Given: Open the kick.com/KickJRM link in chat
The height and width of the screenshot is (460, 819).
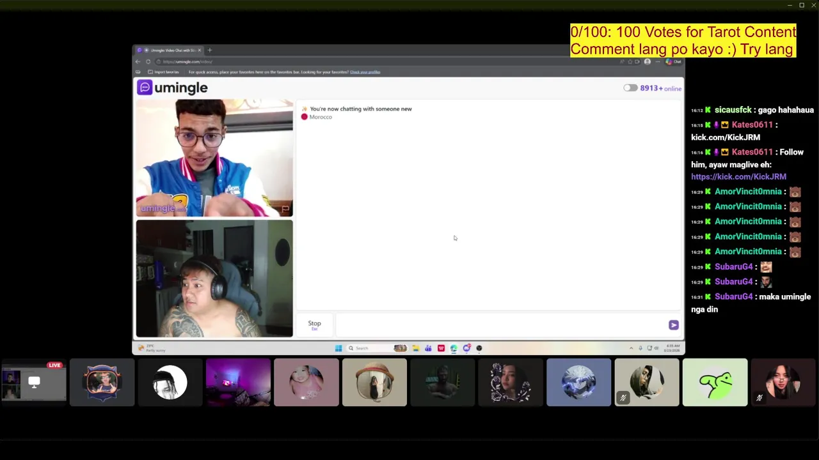Looking at the screenshot, I should coord(738,176).
